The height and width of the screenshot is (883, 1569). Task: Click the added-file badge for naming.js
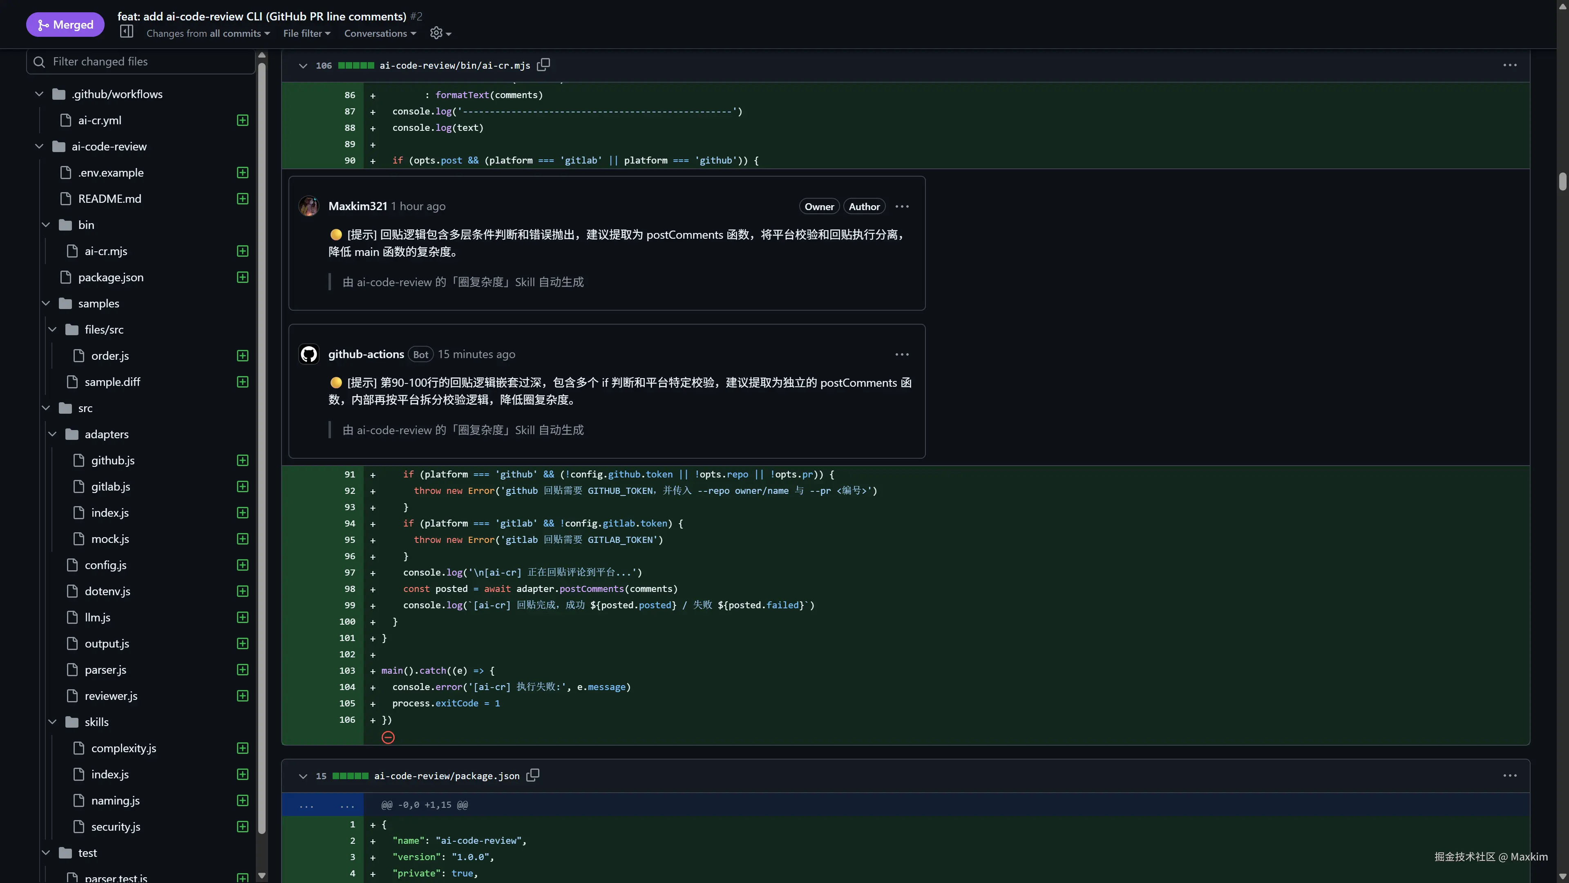click(242, 800)
